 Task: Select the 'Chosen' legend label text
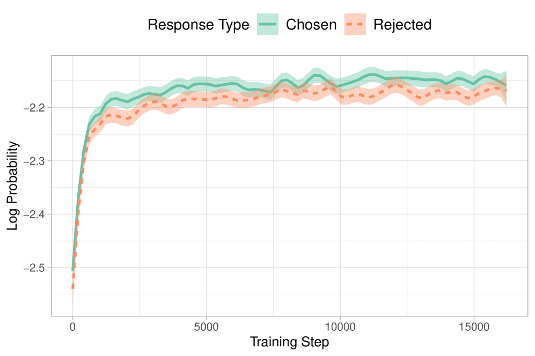[311, 25]
